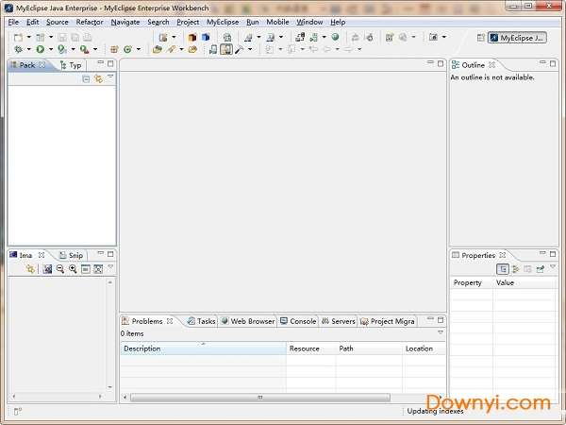The height and width of the screenshot is (425, 566).
Task: Sort by the Resource column header
Action: (310, 348)
